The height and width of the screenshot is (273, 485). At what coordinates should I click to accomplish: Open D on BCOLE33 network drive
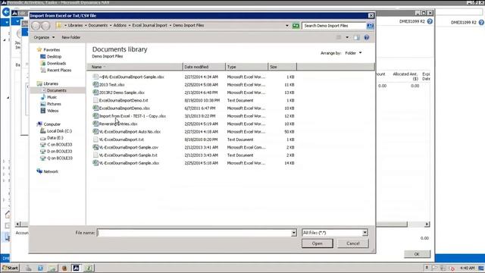(59, 152)
